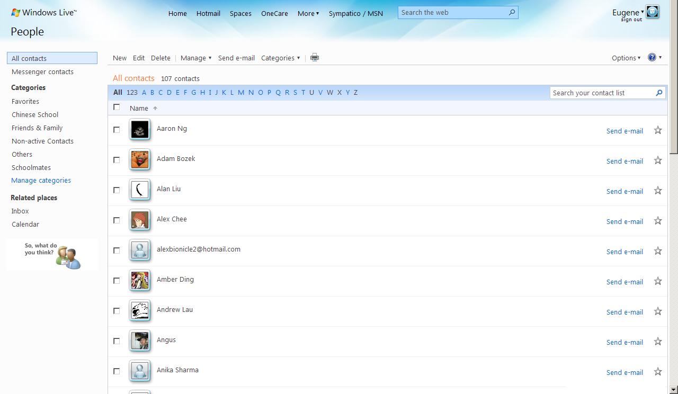Star Aaron Ng as favorite
The height and width of the screenshot is (394, 678).
(658, 130)
